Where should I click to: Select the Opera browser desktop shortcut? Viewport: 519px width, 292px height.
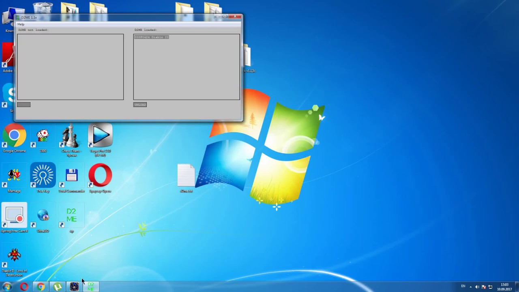pos(100,178)
